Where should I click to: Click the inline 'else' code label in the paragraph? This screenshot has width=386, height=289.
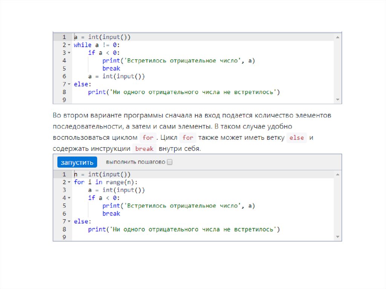(x=296, y=138)
